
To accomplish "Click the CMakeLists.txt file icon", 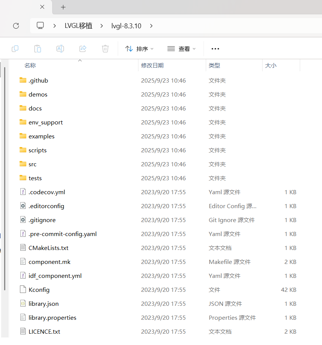I will coord(23,248).
